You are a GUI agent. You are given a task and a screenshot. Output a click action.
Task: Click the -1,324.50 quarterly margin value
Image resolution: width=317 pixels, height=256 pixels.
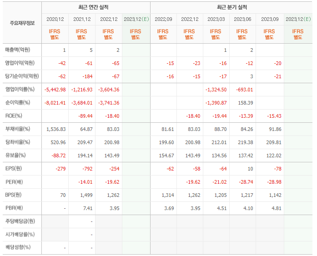[x=216, y=90]
